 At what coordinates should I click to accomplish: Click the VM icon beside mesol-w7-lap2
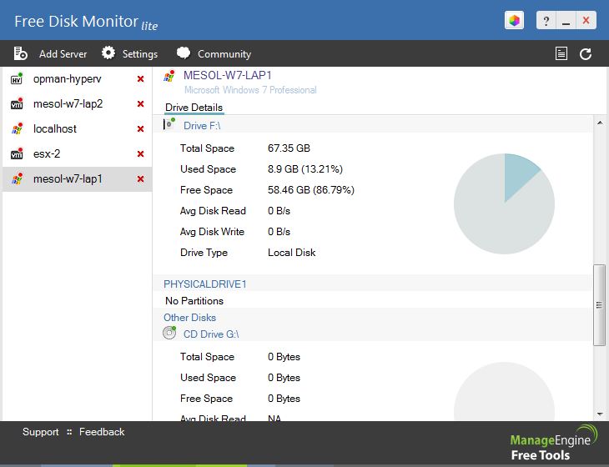point(17,103)
